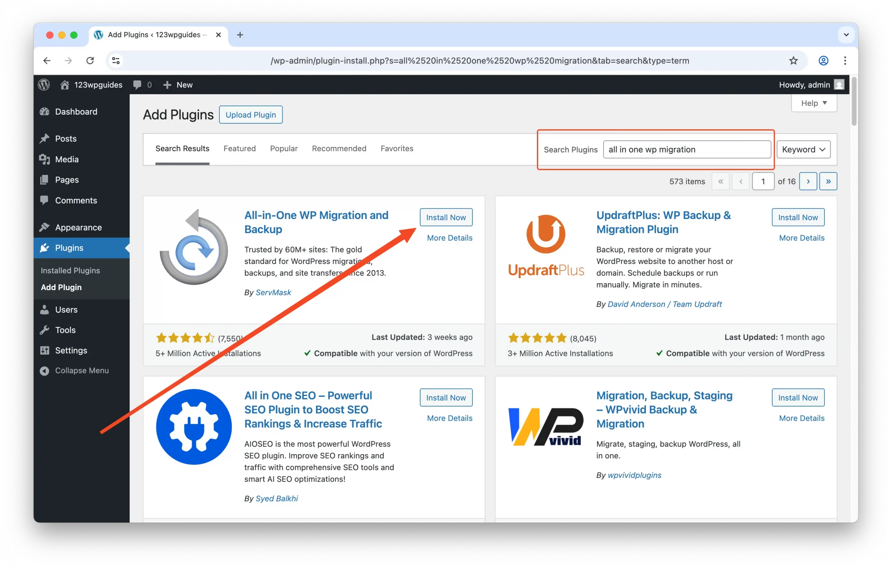Expand the Help panel
Screen dimensions: 892x567
(814, 103)
